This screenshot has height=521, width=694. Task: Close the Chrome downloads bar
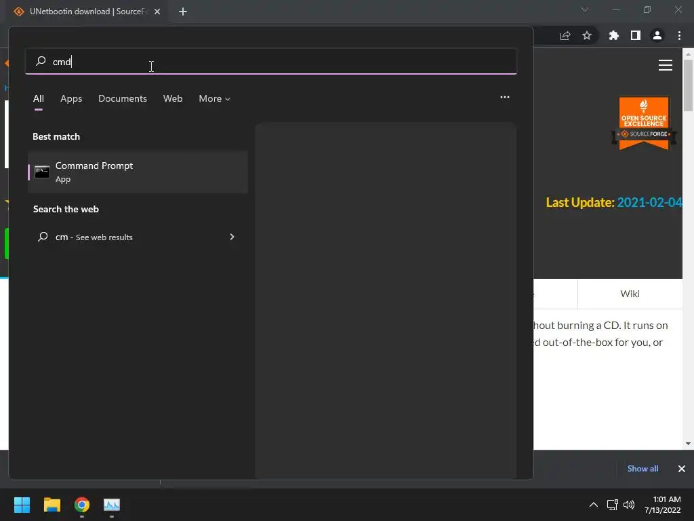coord(682,469)
